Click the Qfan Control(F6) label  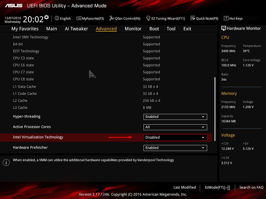(x=128, y=18)
